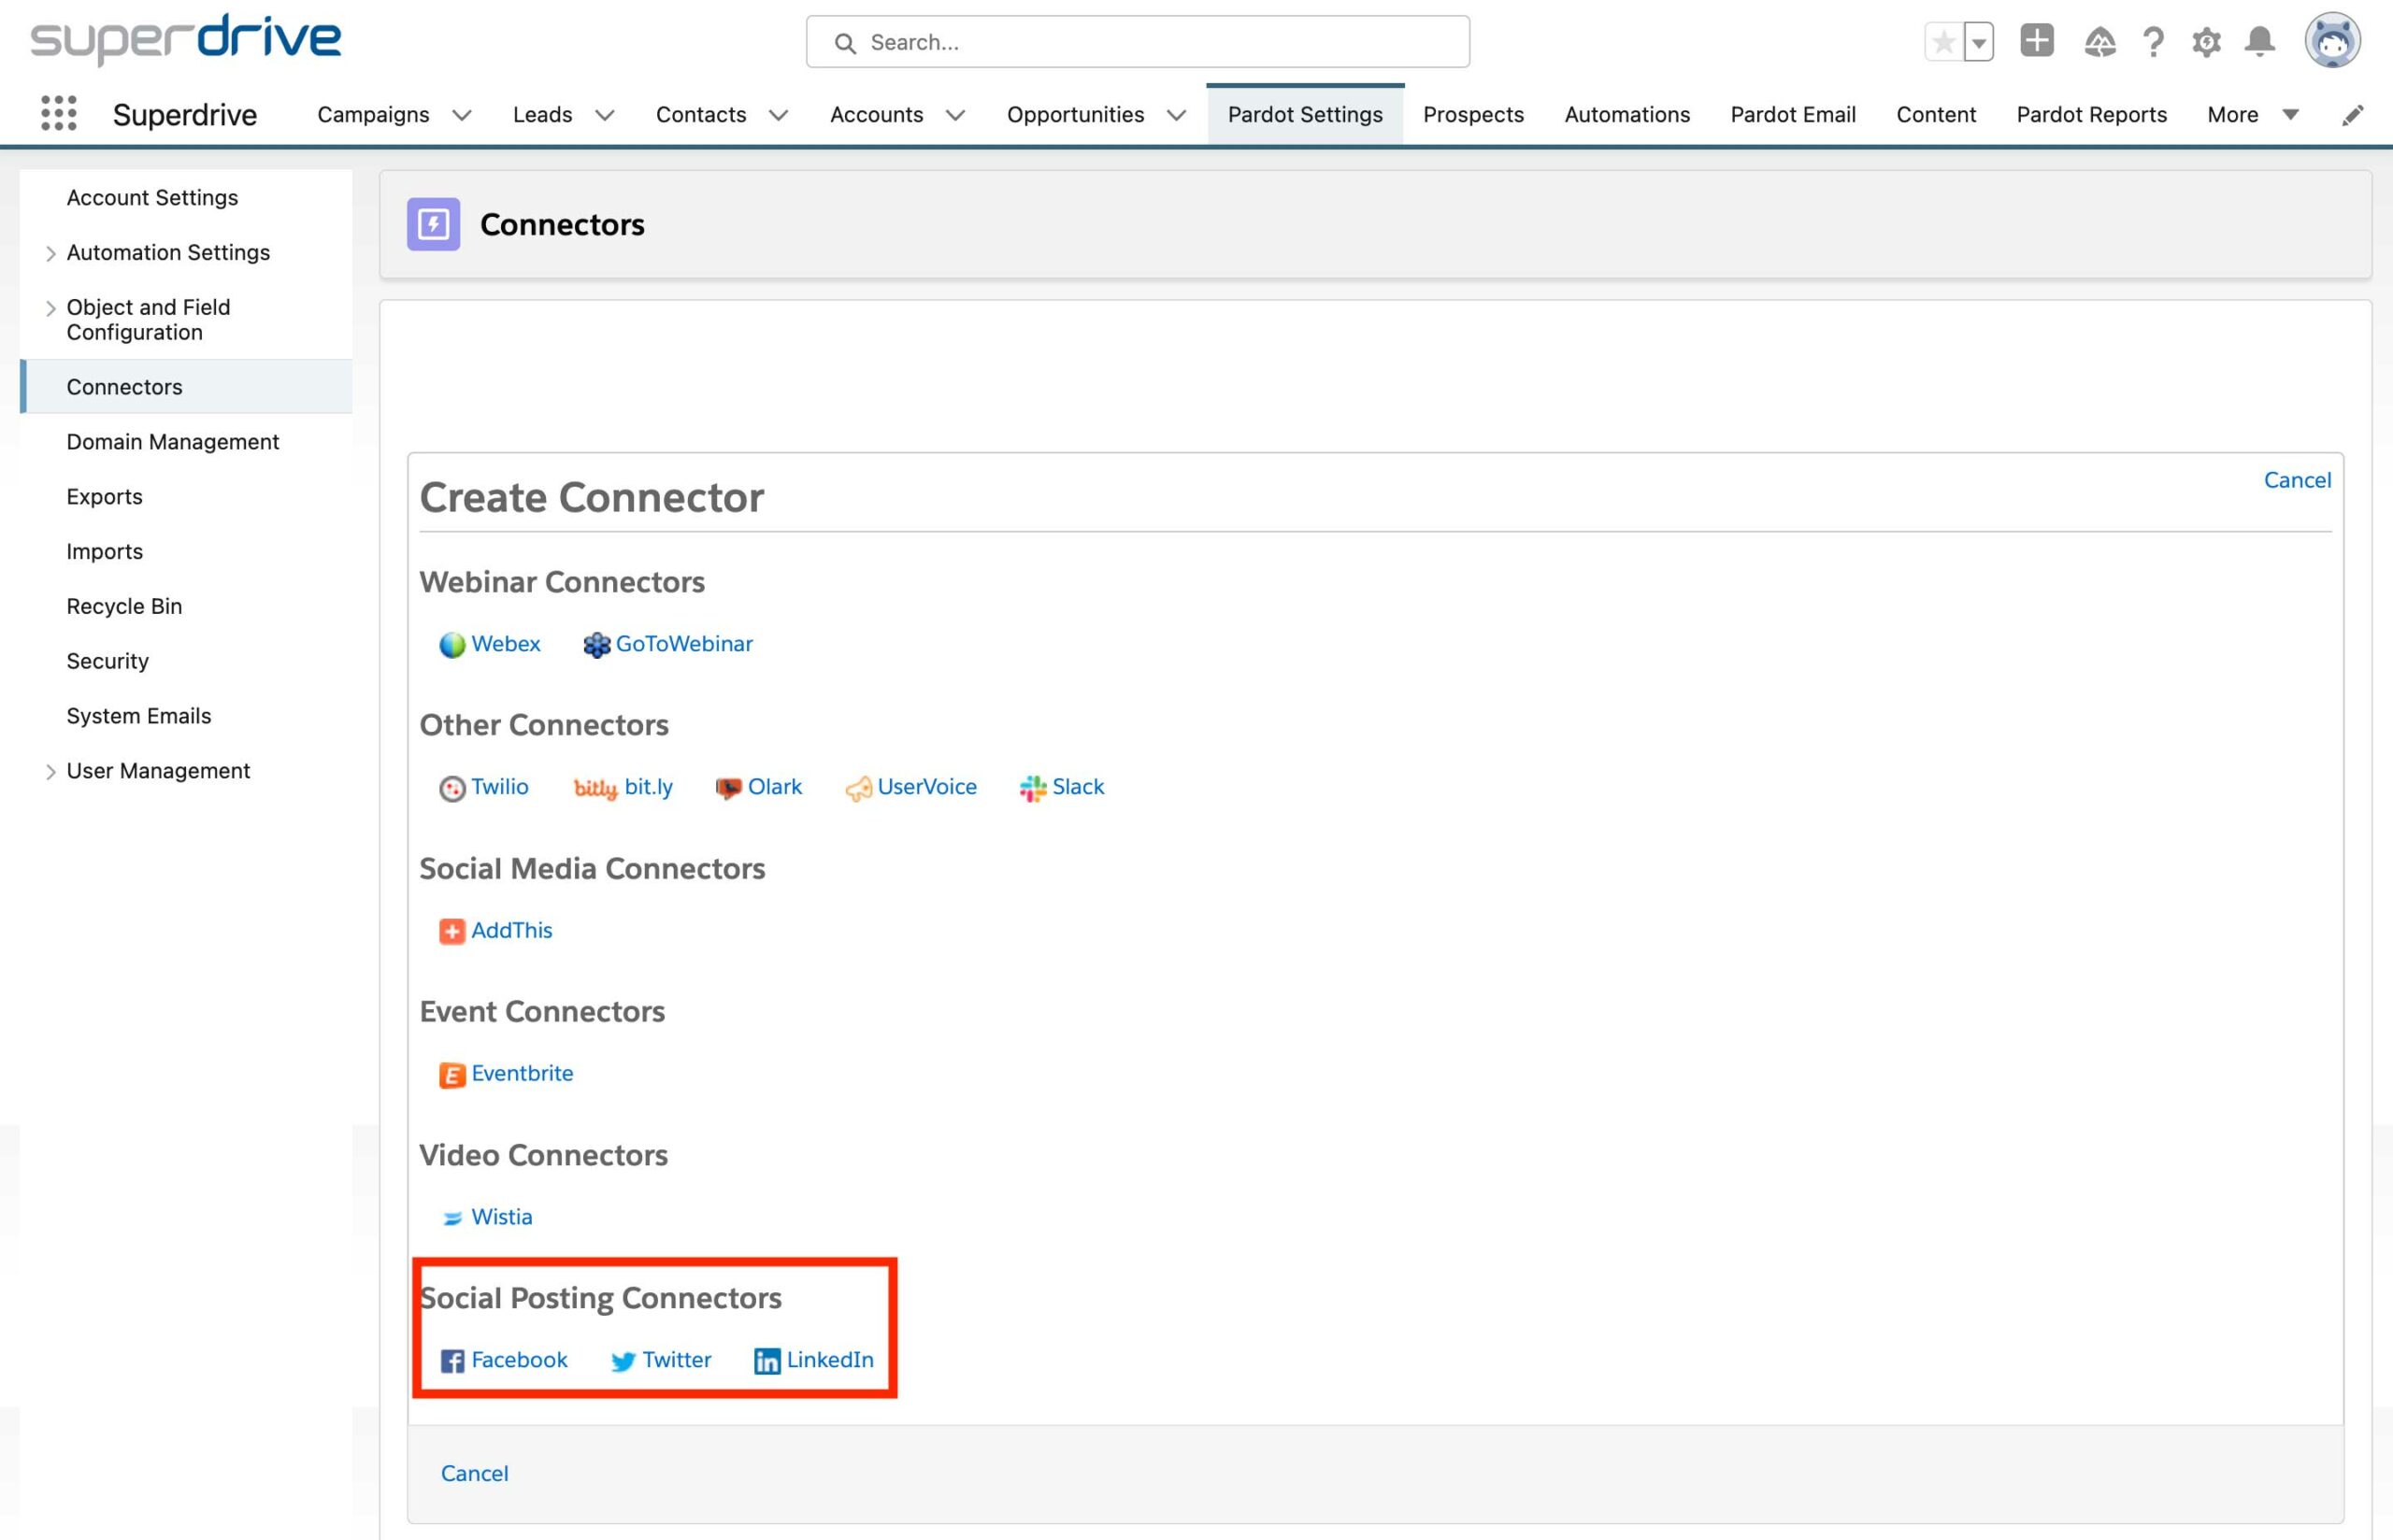Click the AddThis connector link
Image resolution: width=2393 pixels, height=1540 pixels.
511,930
